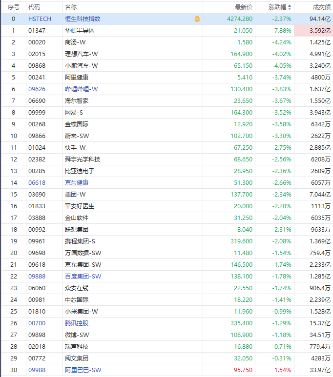Open 恒生科技指数 name link
This screenshot has height=377, width=333.
click(x=83, y=19)
